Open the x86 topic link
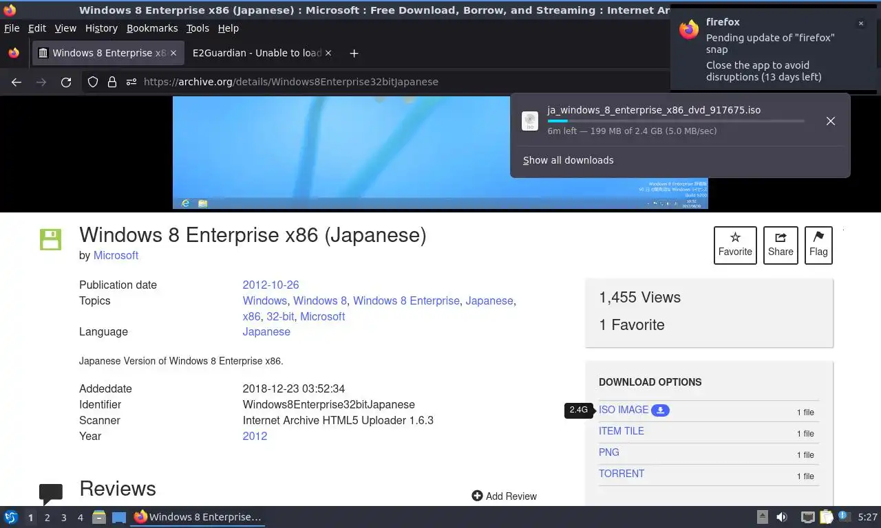The height and width of the screenshot is (528, 881). pyautogui.click(x=251, y=316)
